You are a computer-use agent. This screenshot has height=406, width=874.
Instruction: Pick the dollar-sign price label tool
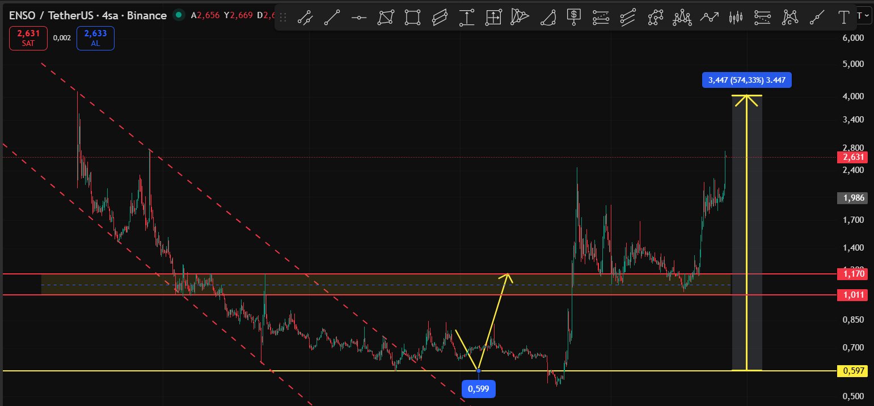(574, 18)
